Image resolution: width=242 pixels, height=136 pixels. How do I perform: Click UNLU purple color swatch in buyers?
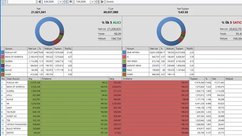click(x=2, y=66)
